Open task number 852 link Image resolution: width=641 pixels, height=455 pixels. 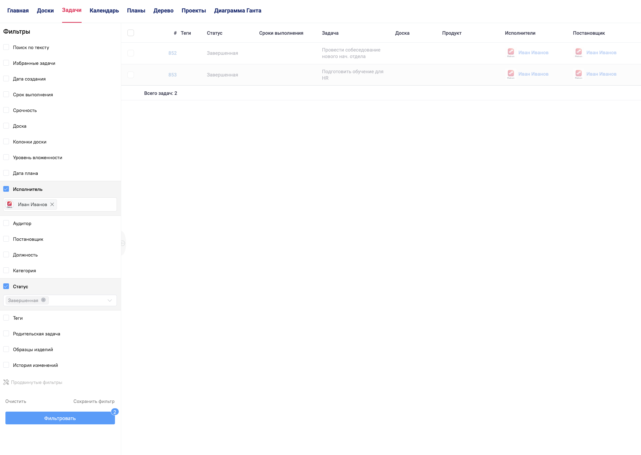pyautogui.click(x=172, y=53)
